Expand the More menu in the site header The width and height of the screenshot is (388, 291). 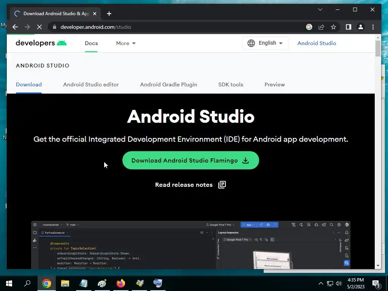126,43
